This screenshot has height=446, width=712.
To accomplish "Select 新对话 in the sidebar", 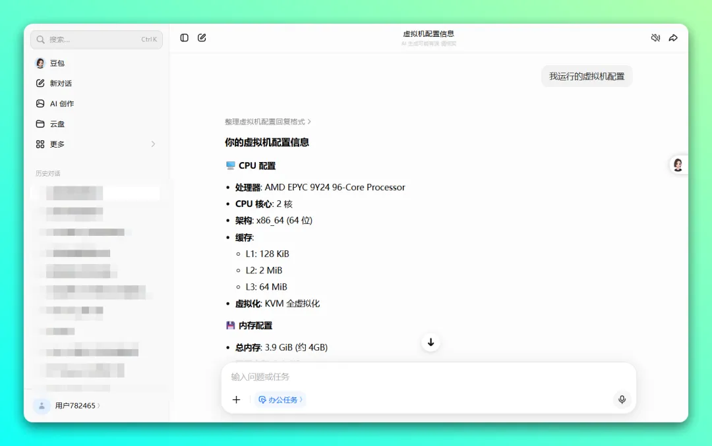I will tap(96, 83).
